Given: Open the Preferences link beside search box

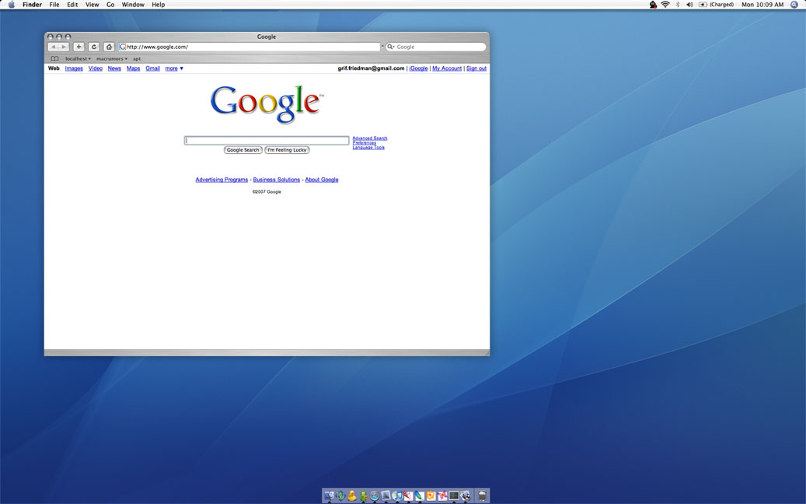Looking at the screenshot, I should coord(365,143).
